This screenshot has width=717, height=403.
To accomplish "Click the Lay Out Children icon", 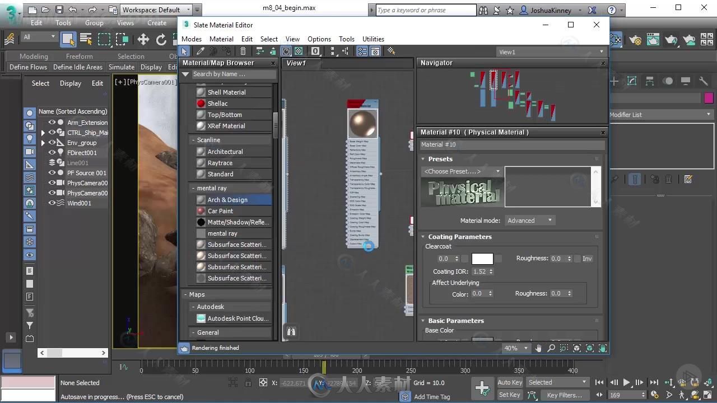I will pos(346,51).
